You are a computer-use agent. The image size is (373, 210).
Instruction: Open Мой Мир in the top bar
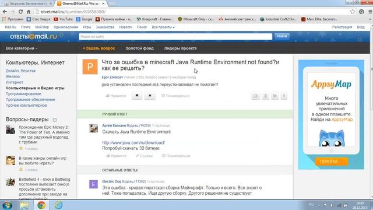[x=42, y=27]
